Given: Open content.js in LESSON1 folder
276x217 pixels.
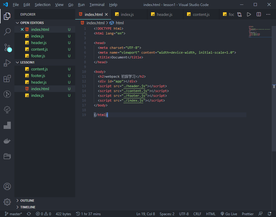Looking at the screenshot, I should point(45,69).
